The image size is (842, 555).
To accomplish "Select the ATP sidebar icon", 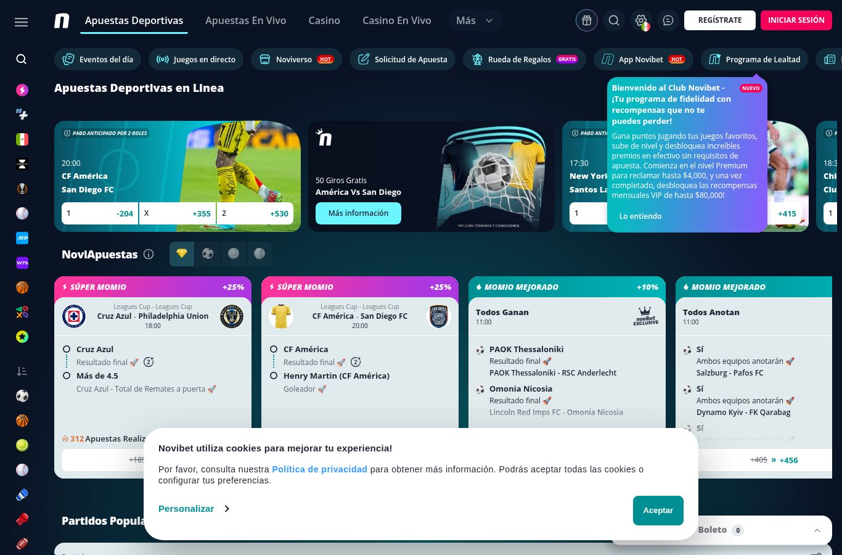I will click(22, 238).
